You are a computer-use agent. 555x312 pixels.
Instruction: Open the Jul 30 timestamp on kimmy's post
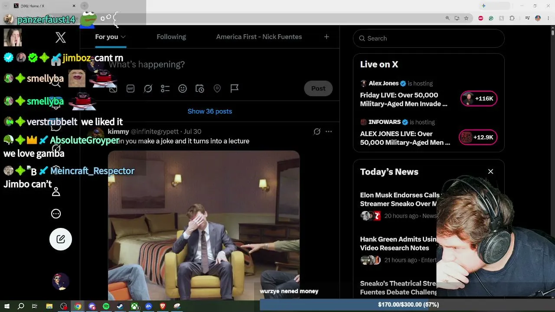193,131
